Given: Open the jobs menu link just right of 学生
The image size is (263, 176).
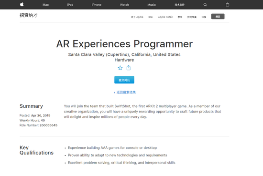Looking at the screenshot, I should tap(192, 17).
